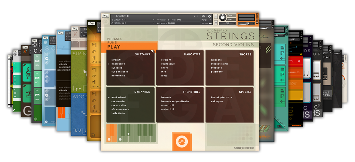Viewport: 355px width, 162px height.
Task: Select pizzicato in SHORTS list
Action: (217, 72)
